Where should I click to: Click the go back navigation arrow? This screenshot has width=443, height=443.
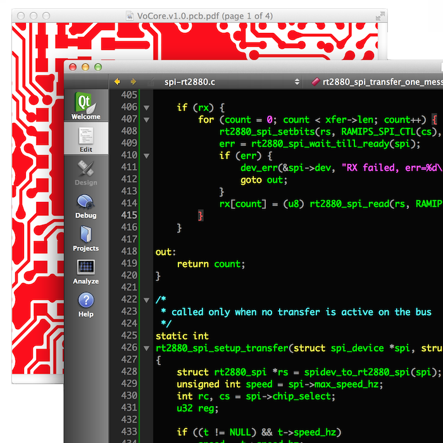[x=117, y=82]
